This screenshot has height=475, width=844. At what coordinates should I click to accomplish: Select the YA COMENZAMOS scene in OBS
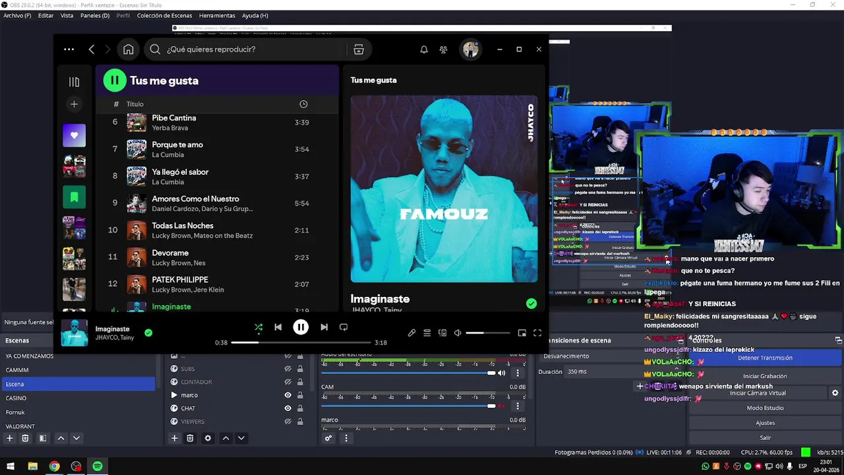point(79,356)
